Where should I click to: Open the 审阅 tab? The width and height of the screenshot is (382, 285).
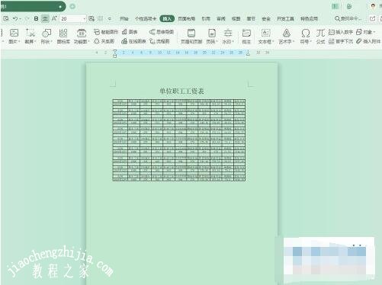tap(221, 18)
